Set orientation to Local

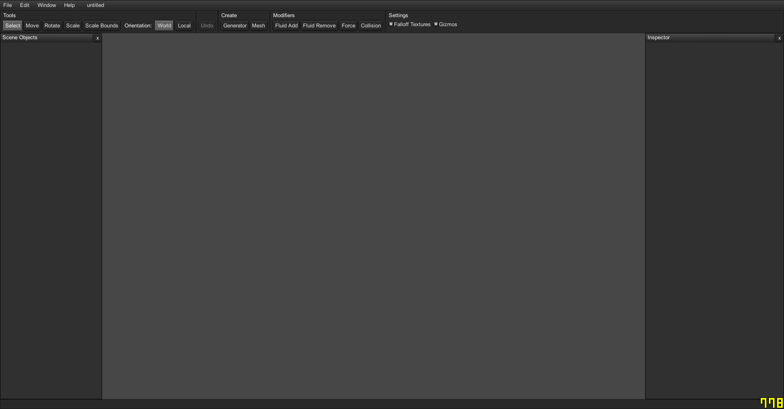click(184, 25)
